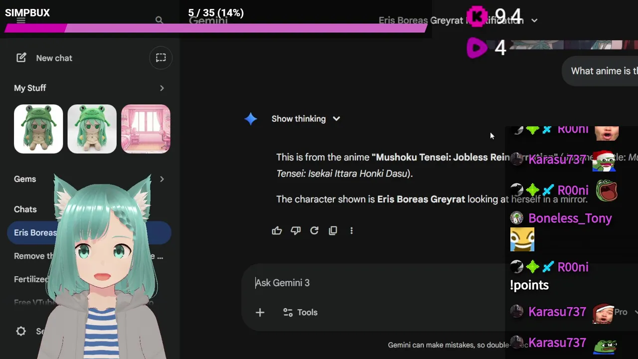The width and height of the screenshot is (638, 359).
Task: Click the Chats heading
Action: (x=25, y=209)
